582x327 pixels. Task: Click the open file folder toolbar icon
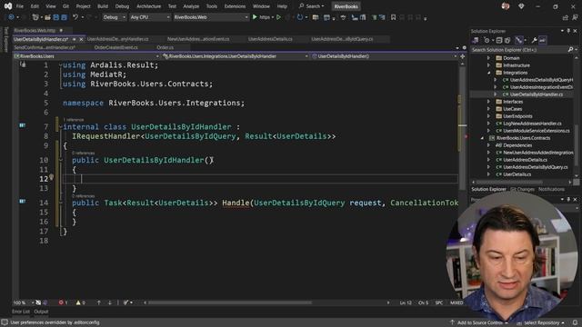[47, 17]
